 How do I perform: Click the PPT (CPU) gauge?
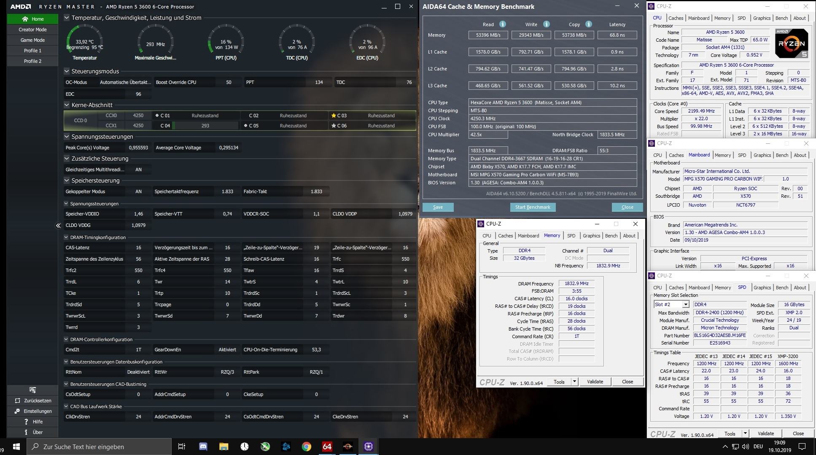[x=226, y=42]
